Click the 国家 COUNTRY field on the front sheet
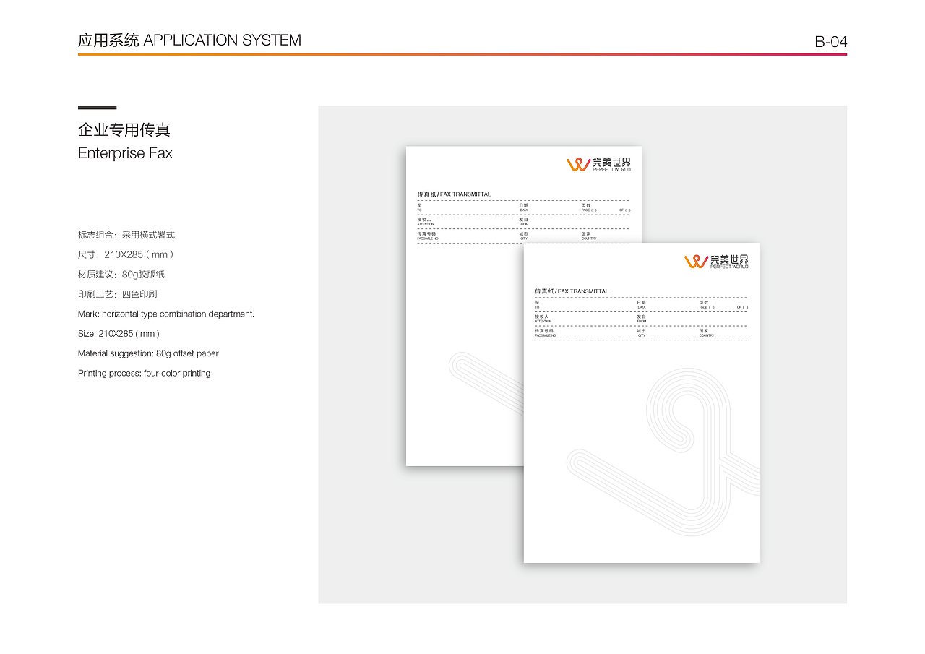Viewport: 925px width, 654px height. [x=707, y=333]
